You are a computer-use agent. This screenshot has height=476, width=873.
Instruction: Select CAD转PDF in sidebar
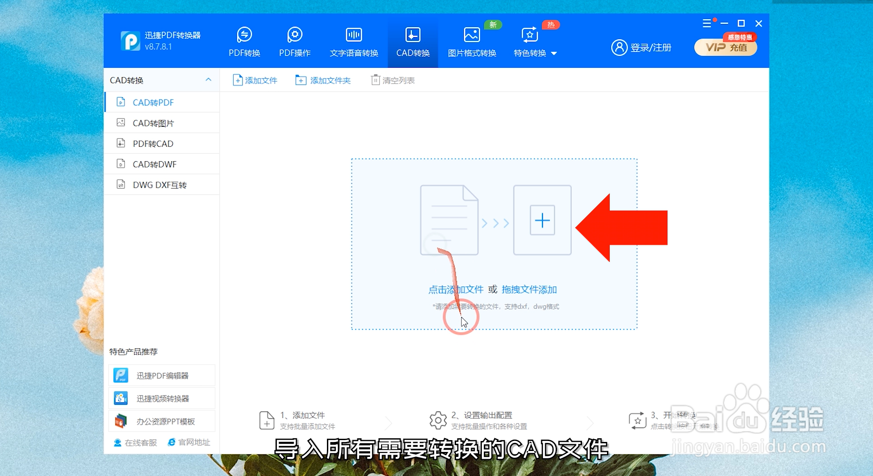tap(162, 102)
